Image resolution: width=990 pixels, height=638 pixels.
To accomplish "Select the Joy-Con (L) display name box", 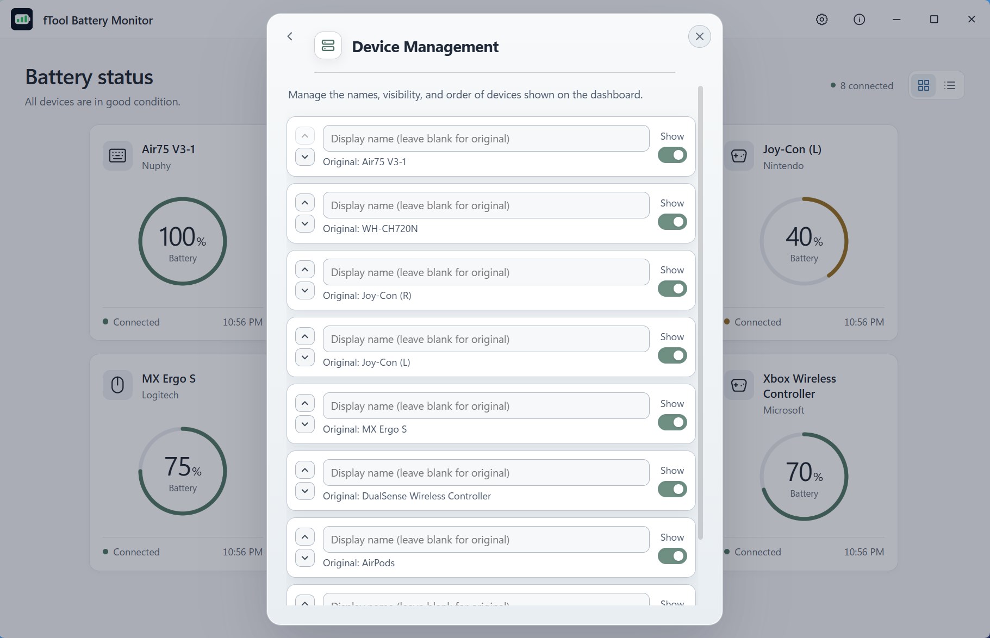I will (486, 339).
